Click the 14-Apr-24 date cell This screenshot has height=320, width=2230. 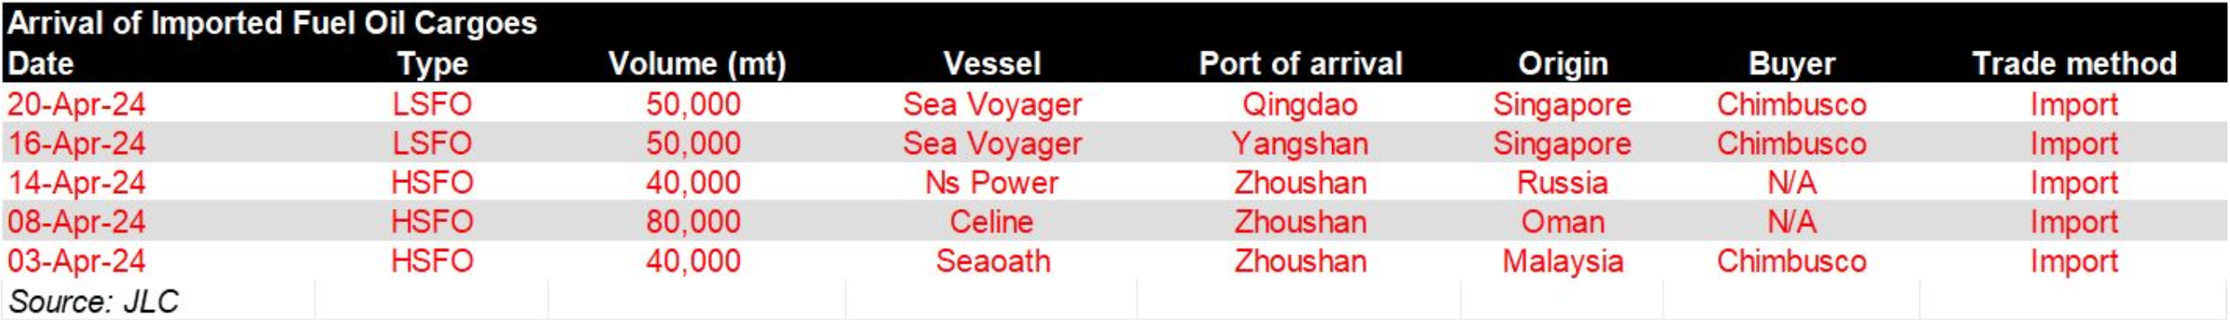[x=76, y=182]
